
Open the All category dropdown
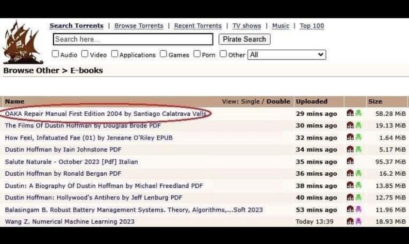(x=287, y=55)
